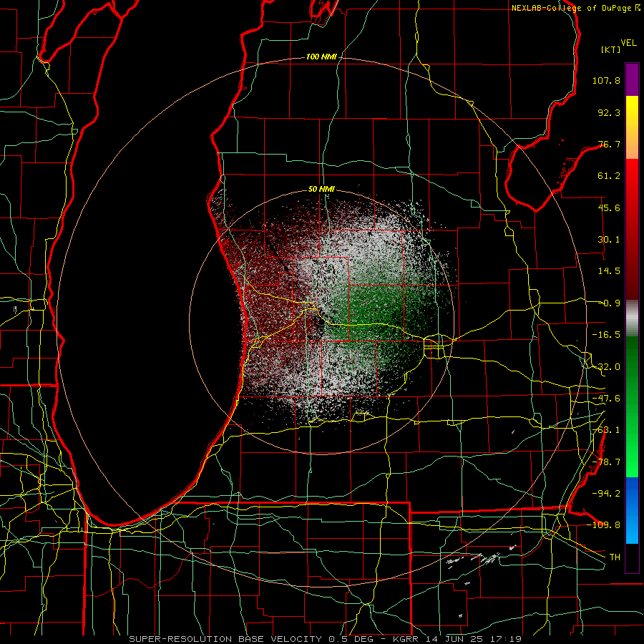
Task: Pick the yellow-orange segment of color bar
Action: (632, 127)
